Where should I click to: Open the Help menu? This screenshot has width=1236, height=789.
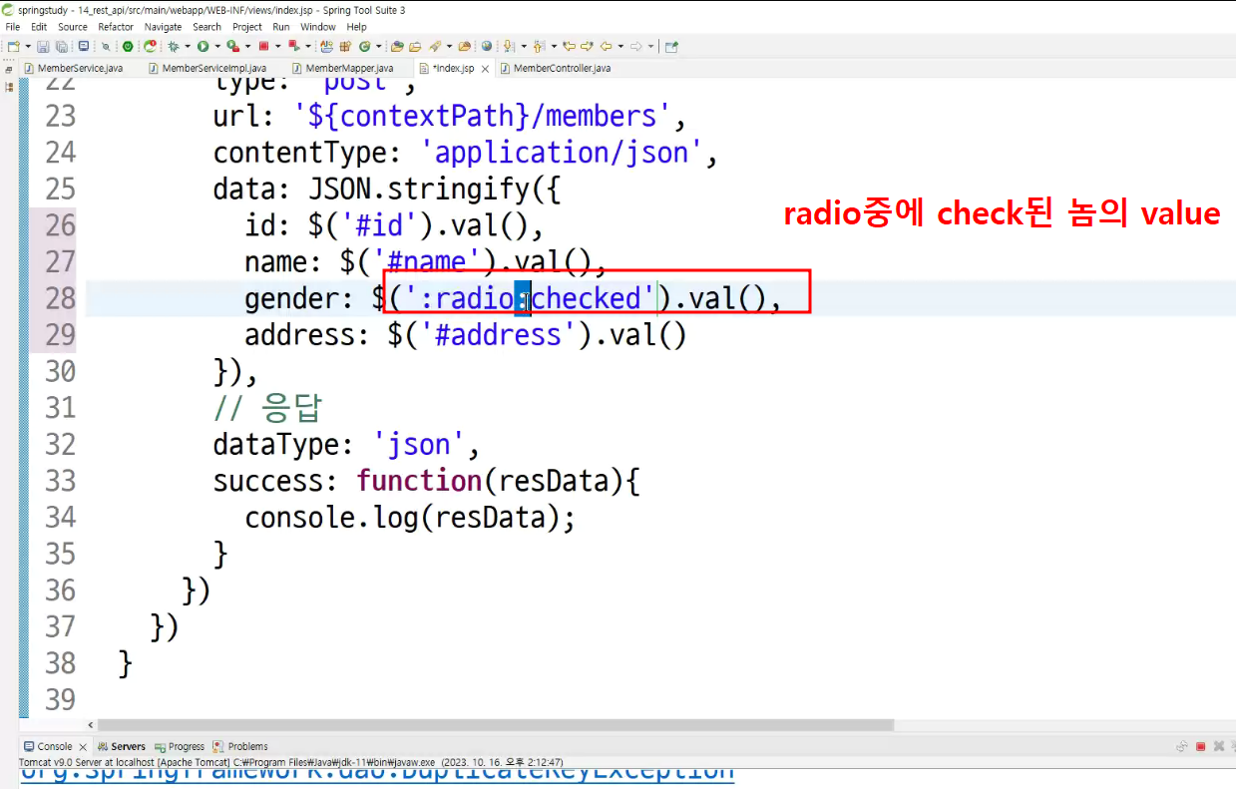tap(356, 27)
